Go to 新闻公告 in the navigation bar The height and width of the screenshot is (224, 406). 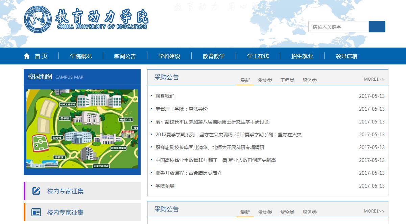tap(125, 56)
